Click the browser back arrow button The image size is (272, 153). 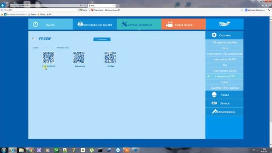click(3, 5)
